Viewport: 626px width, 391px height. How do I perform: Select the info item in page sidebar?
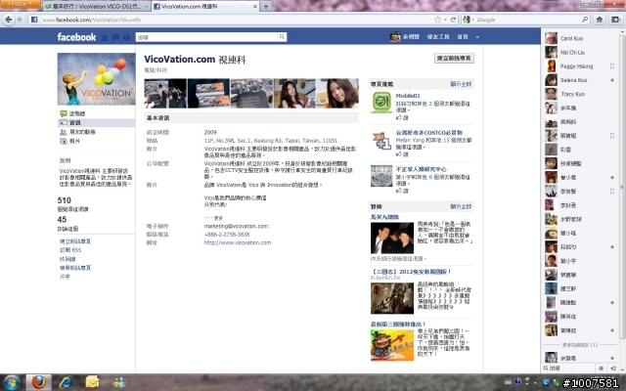[96, 122]
